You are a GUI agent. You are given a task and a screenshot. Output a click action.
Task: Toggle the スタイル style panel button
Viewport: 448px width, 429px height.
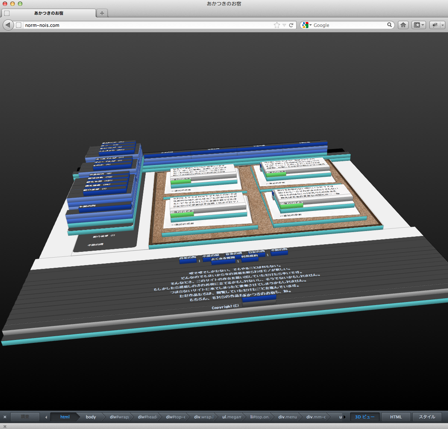[427, 417]
